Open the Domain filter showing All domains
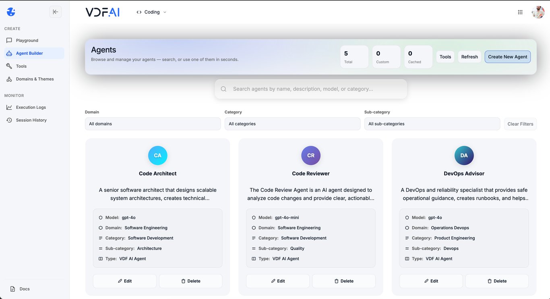 (153, 124)
